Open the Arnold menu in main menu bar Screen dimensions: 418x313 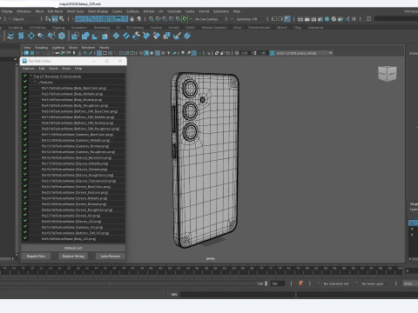coord(204,11)
